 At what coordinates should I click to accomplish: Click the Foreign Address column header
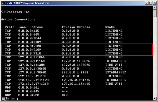pyautogui.click(x=76, y=27)
